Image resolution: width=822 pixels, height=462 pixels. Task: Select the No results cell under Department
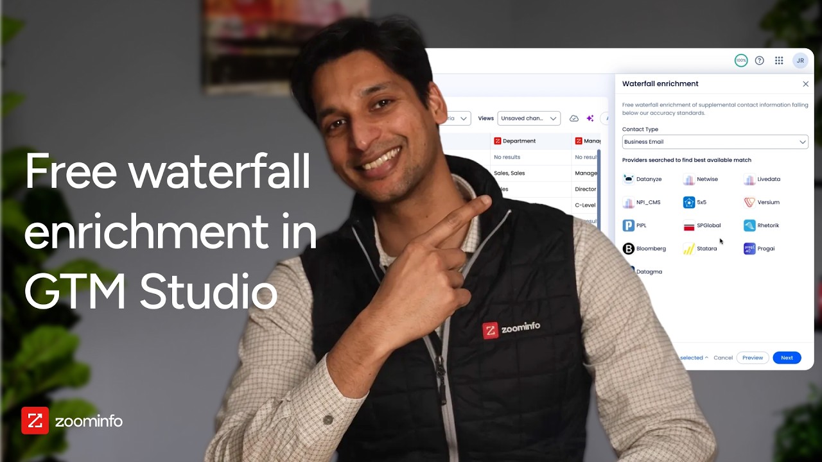(x=507, y=157)
